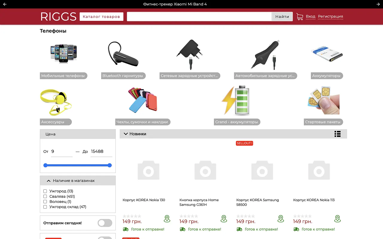
Task: Click delivery truck icon under Nokia 113
Action: click(x=296, y=229)
